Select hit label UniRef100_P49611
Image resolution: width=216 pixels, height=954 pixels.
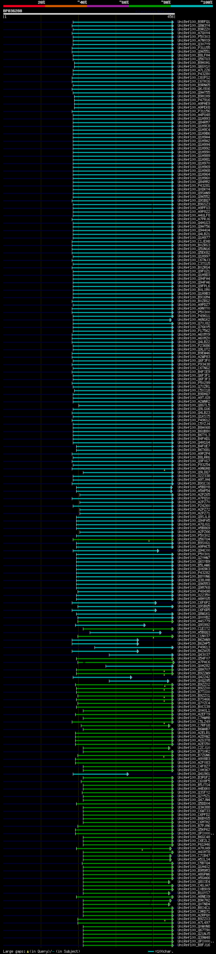193,316
